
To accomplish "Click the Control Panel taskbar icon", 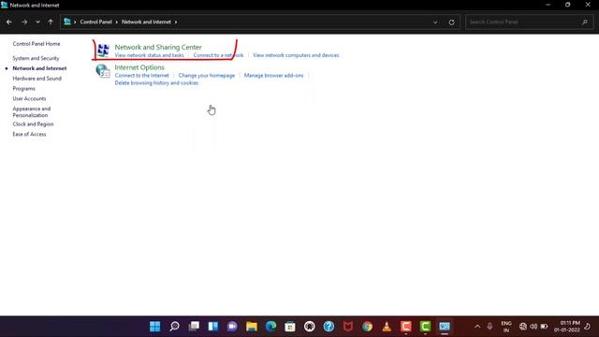I will 445,327.
